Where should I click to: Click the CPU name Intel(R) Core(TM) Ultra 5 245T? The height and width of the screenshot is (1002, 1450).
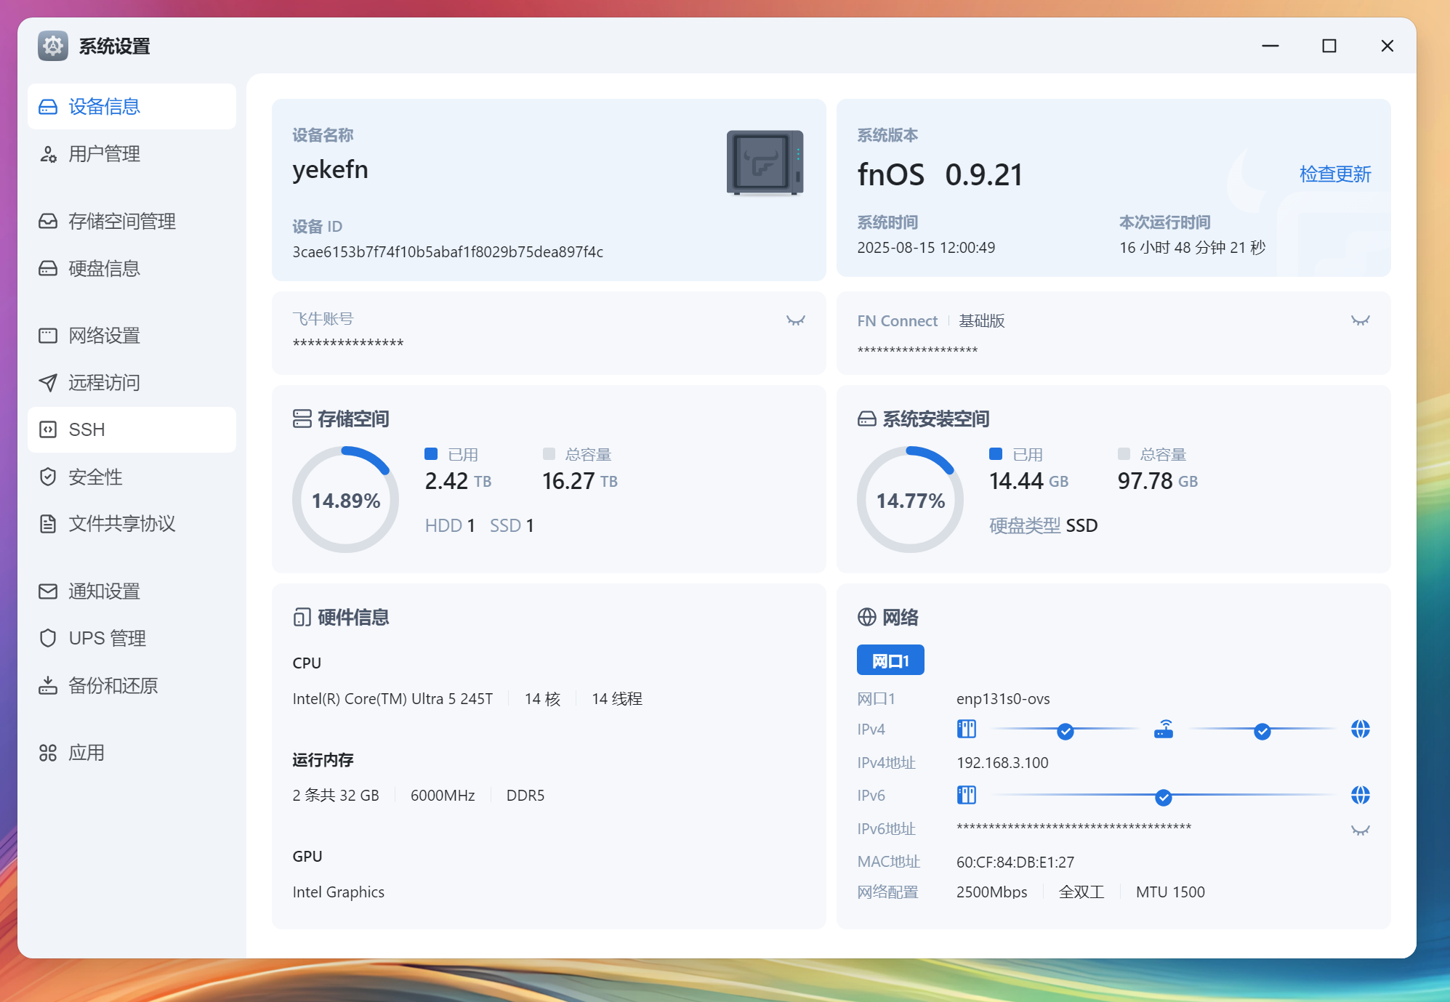click(392, 699)
